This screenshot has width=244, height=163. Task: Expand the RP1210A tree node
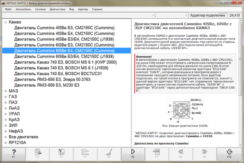click(6, 143)
